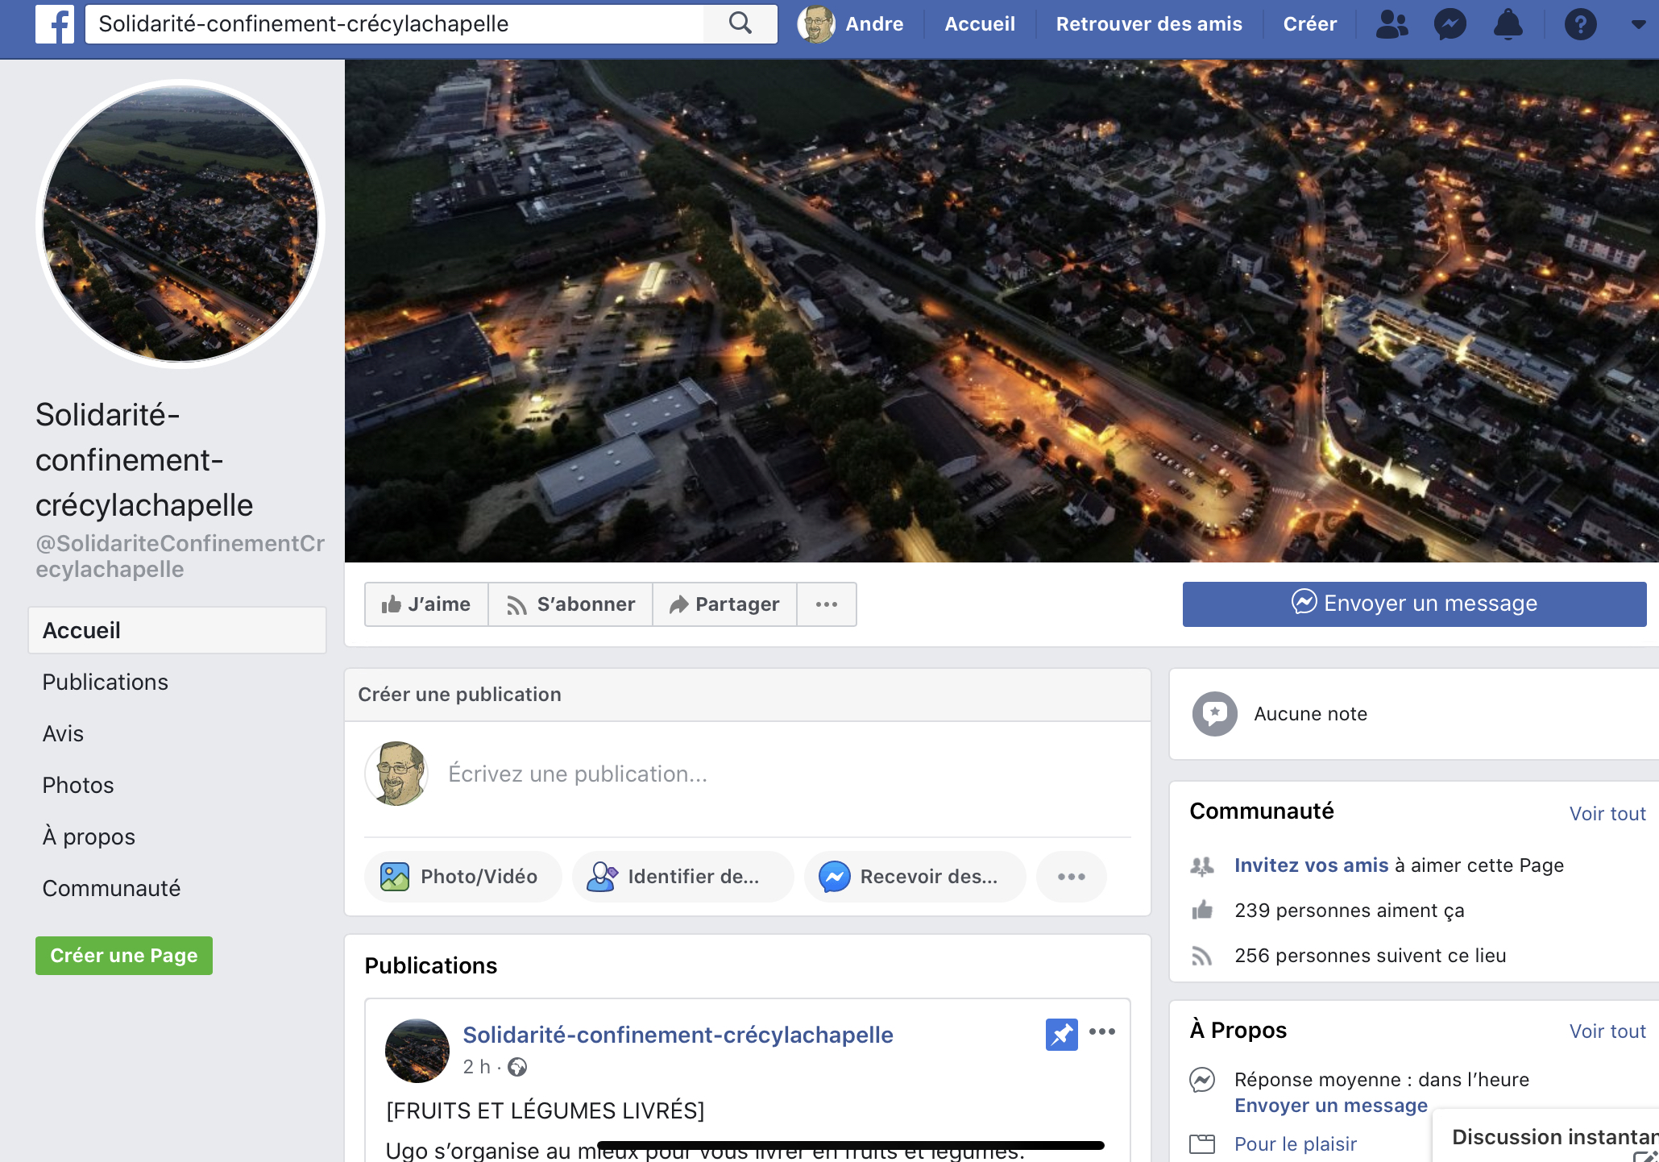Click the Écrivez une publication field
The width and height of the screenshot is (1659, 1162).
pyautogui.click(x=578, y=774)
